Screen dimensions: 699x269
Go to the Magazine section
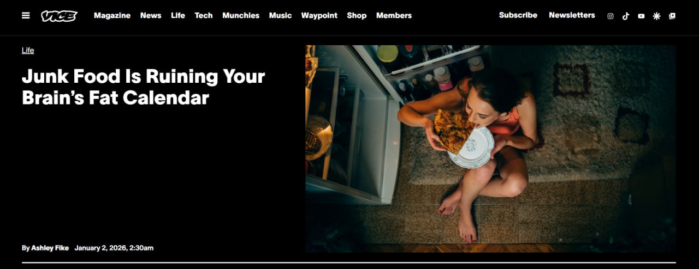pyautogui.click(x=112, y=15)
